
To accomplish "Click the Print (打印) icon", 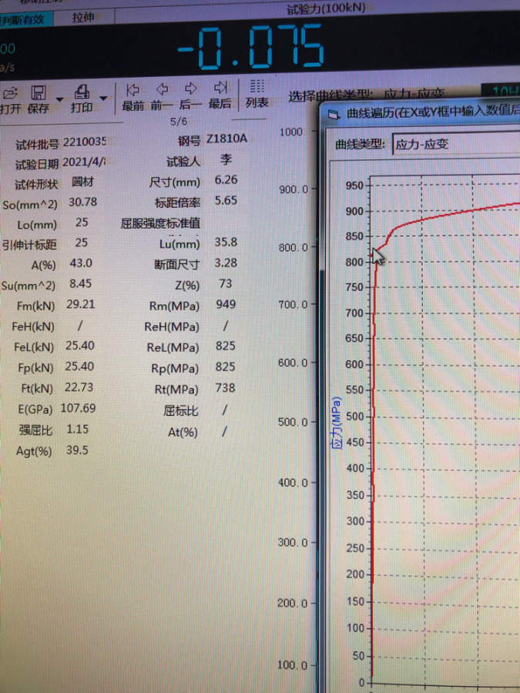I will tap(82, 92).
